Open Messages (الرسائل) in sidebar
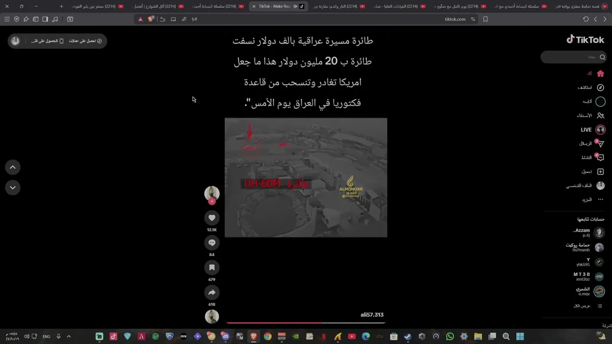Viewport: 612px width, 344px height. click(592, 143)
